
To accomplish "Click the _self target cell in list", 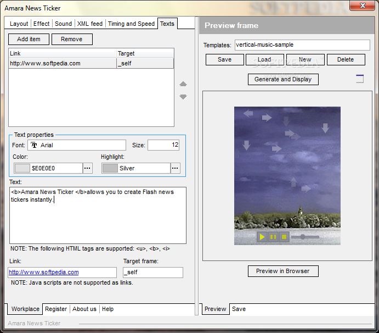I will (145, 63).
